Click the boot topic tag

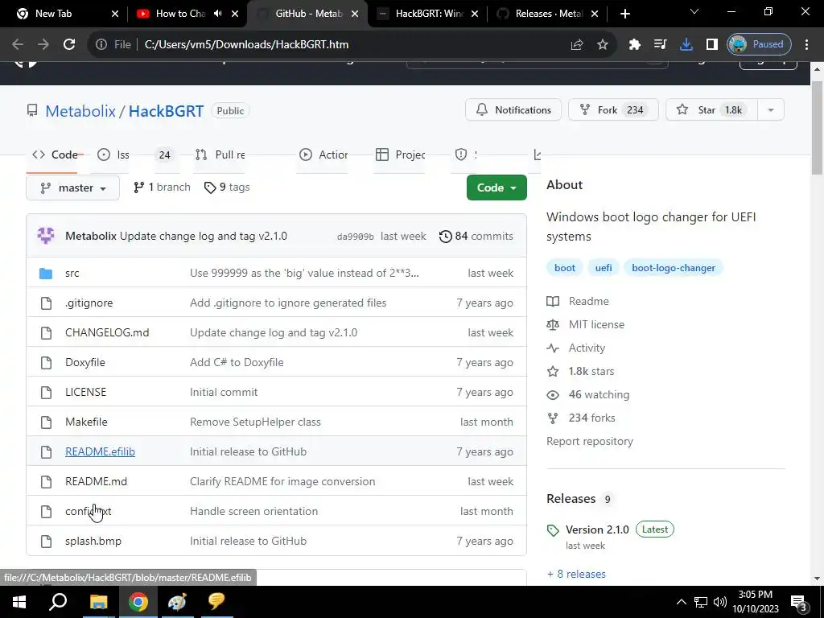point(564,268)
